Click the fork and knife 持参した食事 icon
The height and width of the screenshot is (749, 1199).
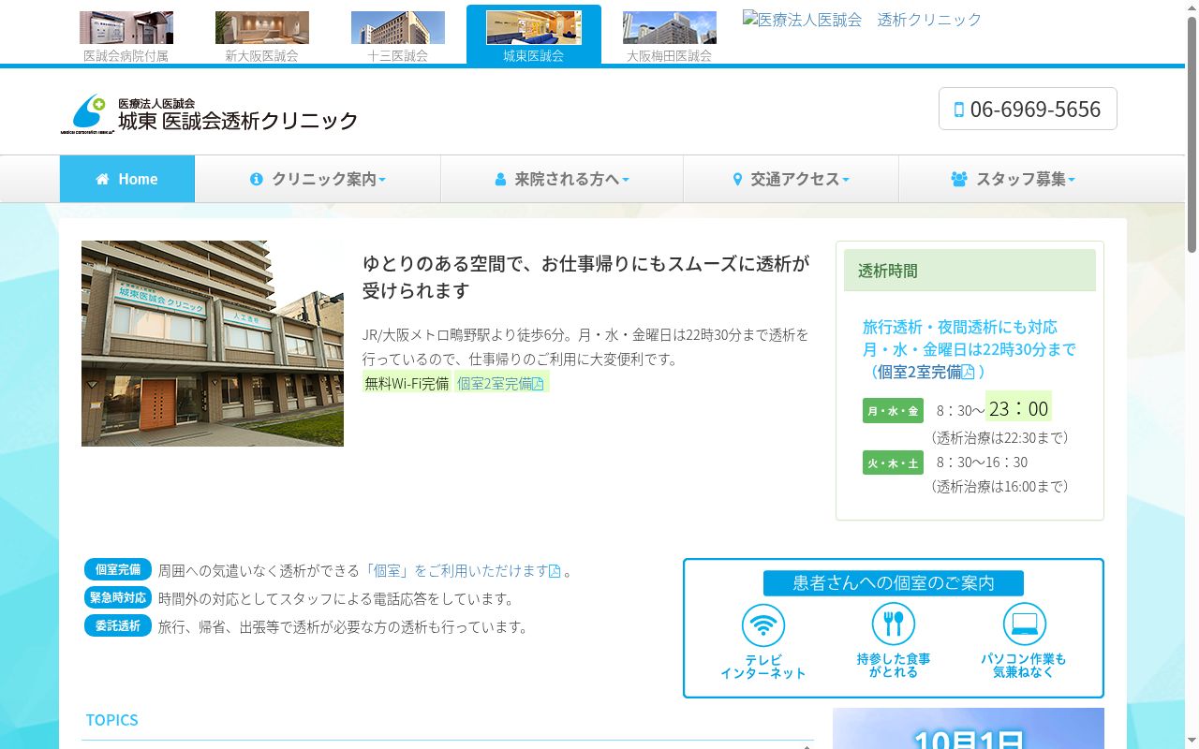[x=894, y=624]
